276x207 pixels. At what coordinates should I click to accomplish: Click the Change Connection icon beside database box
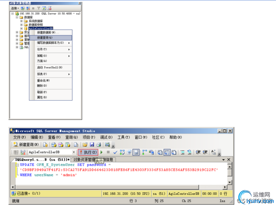tap(23, 152)
